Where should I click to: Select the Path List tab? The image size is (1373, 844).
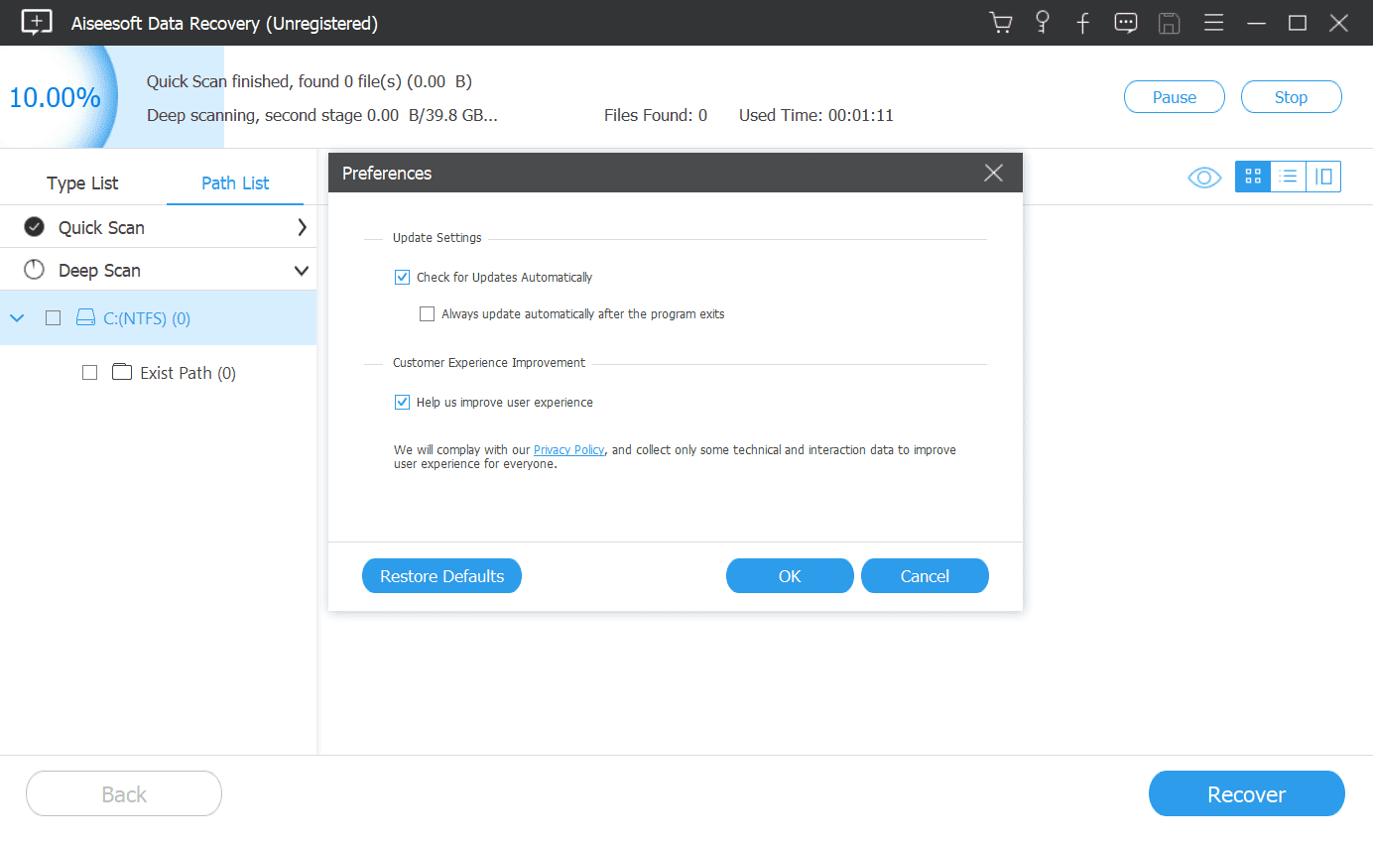(x=235, y=183)
